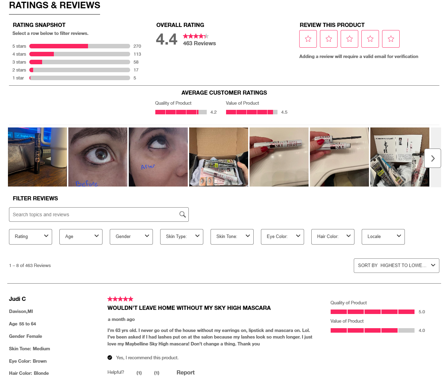Screen dimensions: 448x390
Task: Open the Before eye photo thumbnail
Action: [x=98, y=157]
